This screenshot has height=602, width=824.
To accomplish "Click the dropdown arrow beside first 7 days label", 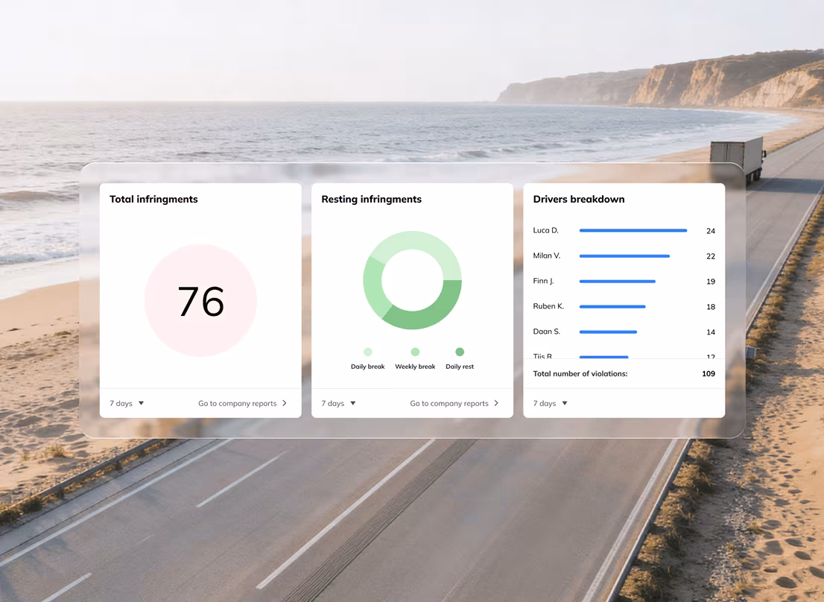I will tap(140, 403).
